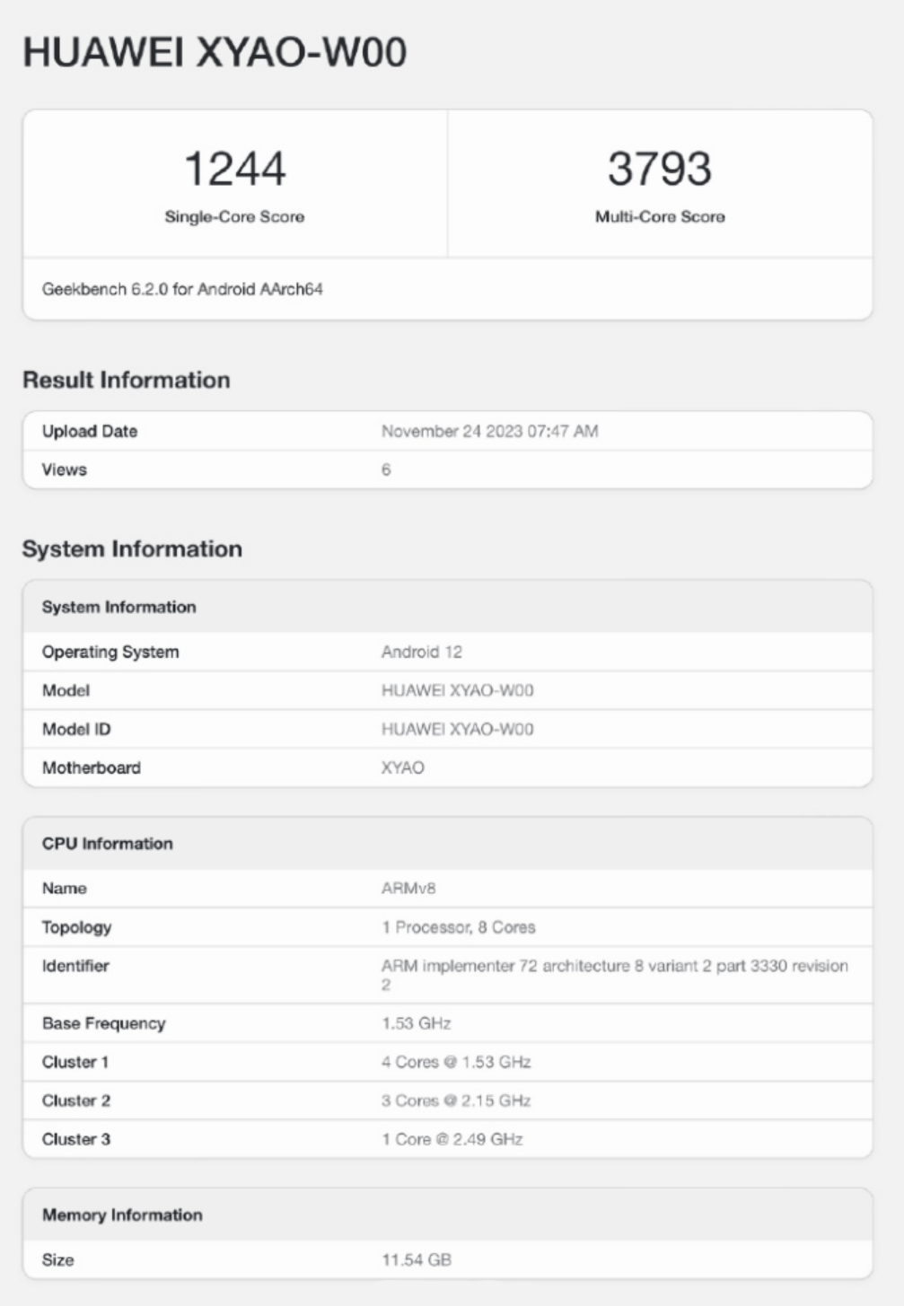Click the Result Information heading
The image size is (904, 1306).
click(127, 380)
